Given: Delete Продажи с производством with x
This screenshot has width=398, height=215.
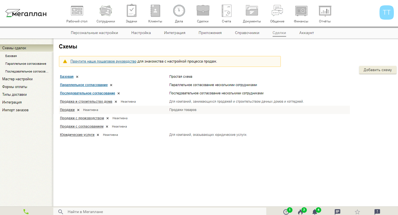Looking at the screenshot, I should click(x=107, y=118).
